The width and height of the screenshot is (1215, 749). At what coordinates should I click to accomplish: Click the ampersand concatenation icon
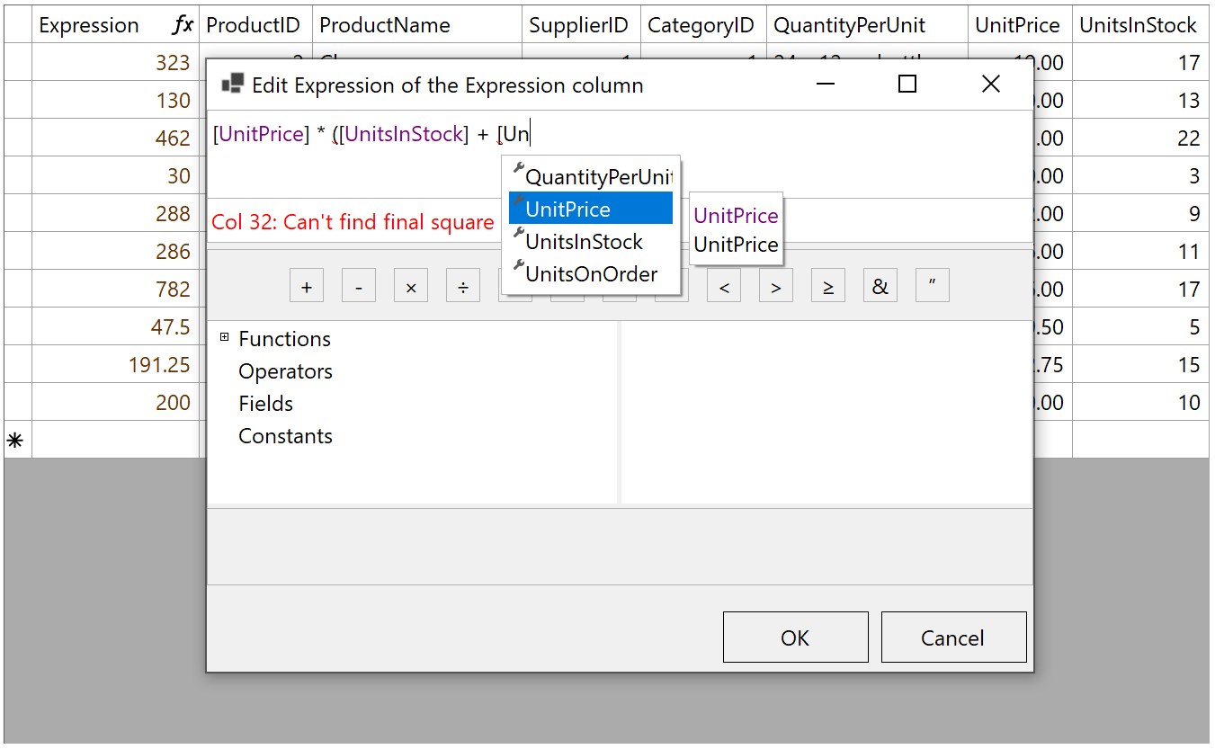pos(880,285)
